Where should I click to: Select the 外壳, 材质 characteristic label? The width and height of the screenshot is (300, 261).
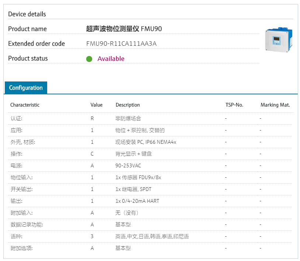[x=23, y=142]
